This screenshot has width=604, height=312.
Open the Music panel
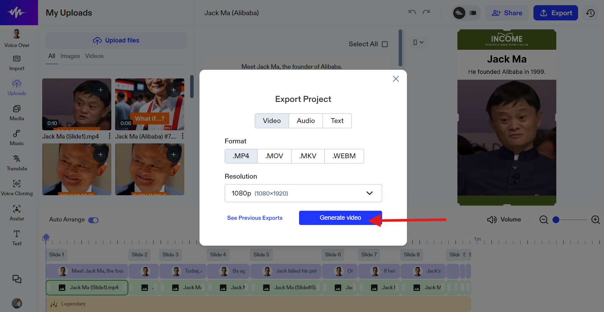click(x=17, y=138)
